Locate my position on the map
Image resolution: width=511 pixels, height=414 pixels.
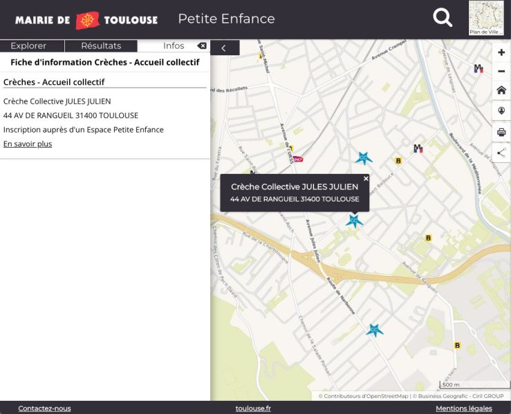tap(501, 111)
